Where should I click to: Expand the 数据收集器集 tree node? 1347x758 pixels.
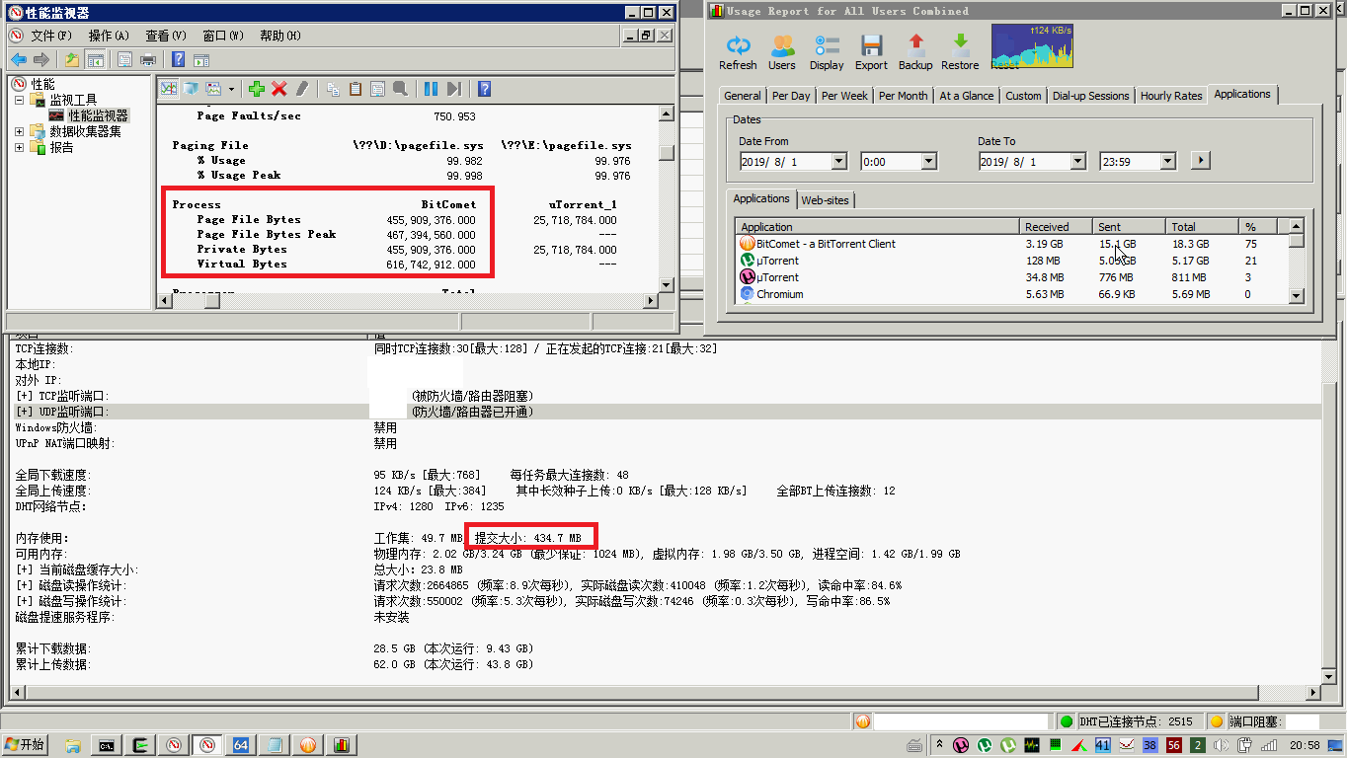point(20,131)
